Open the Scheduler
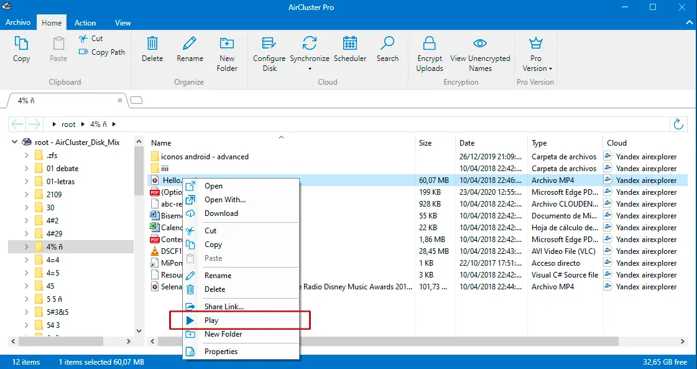This screenshot has width=697, height=369. [x=350, y=49]
